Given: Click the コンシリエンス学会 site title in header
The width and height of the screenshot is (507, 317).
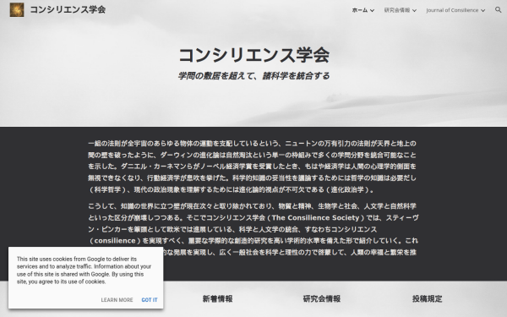Looking at the screenshot, I should [68, 9].
